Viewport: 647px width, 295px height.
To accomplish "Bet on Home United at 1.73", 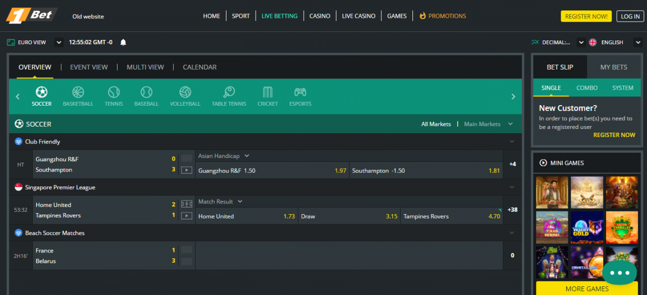I will (x=246, y=216).
